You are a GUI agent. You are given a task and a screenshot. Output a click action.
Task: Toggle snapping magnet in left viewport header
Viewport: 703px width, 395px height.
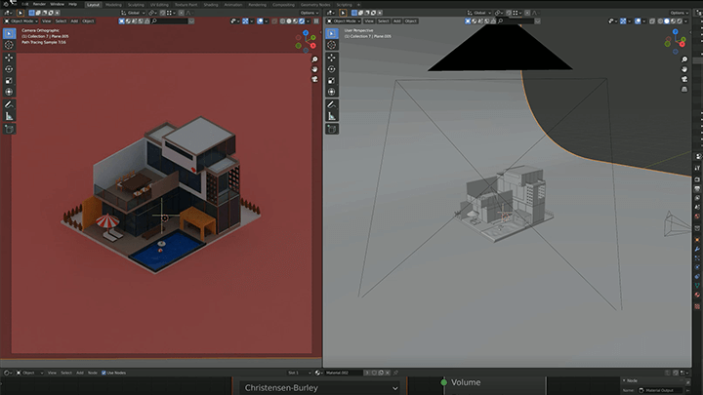coord(163,13)
